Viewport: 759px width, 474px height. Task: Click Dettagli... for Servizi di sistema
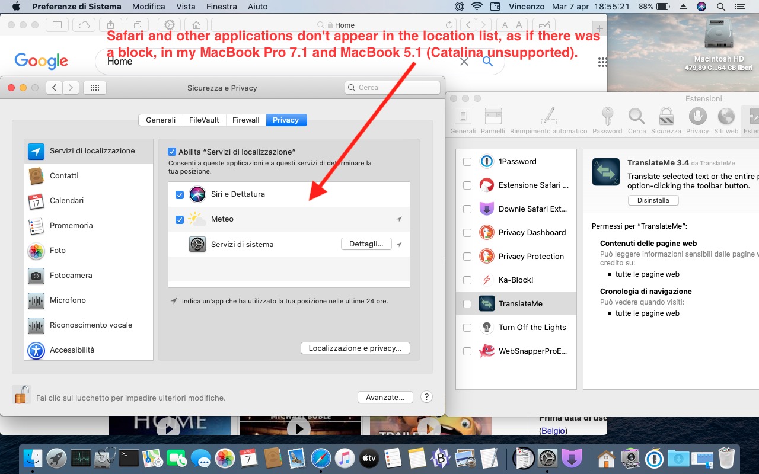tap(366, 244)
